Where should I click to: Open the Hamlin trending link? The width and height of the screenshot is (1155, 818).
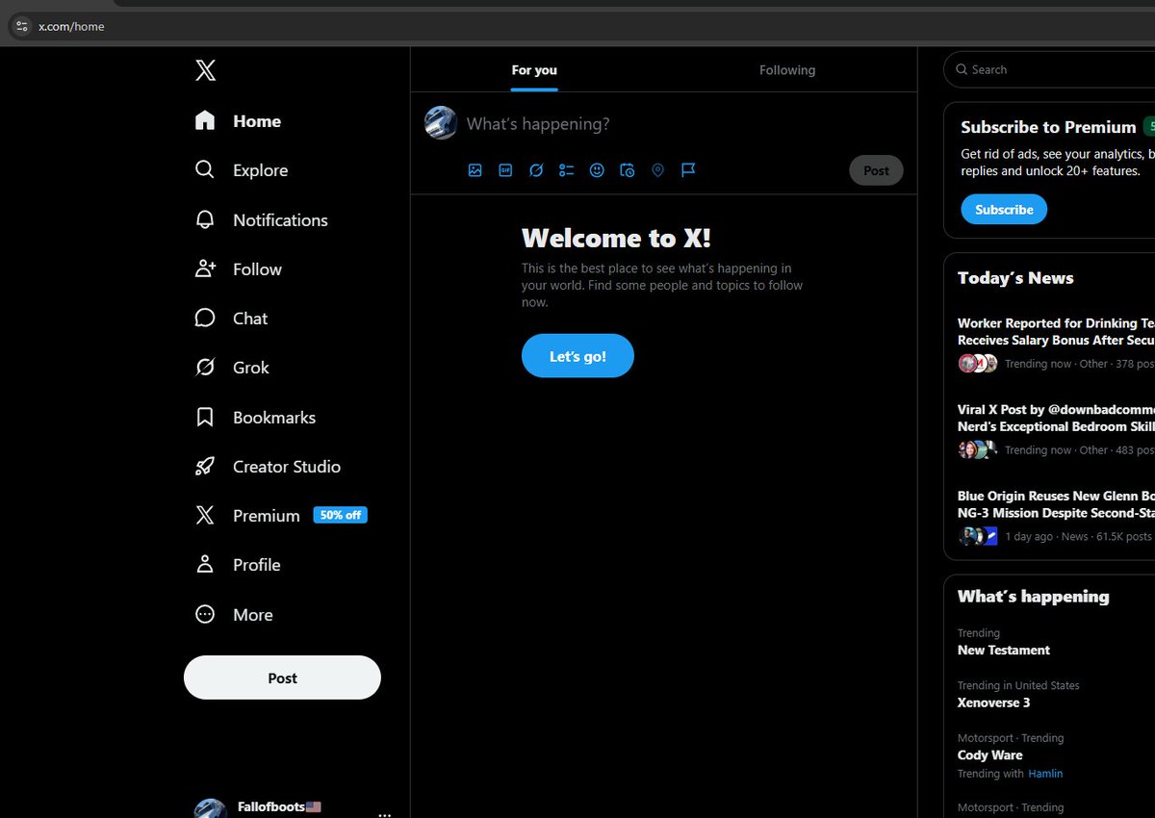click(1045, 773)
